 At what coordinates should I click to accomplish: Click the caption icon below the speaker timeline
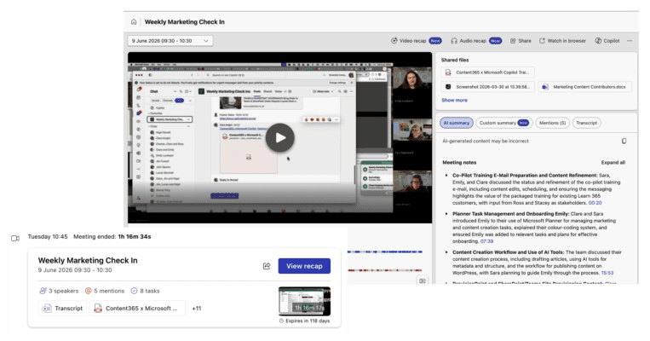[x=422, y=280]
